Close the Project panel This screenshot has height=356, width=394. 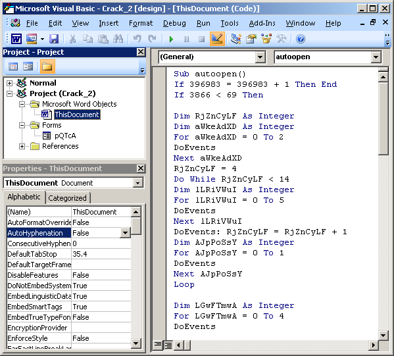[x=141, y=52]
